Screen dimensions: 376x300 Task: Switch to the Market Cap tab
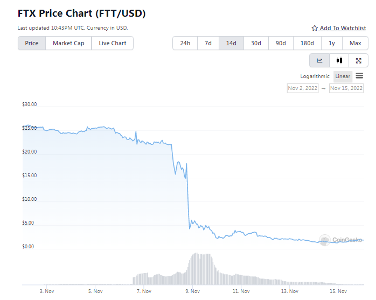[x=68, y=43]
